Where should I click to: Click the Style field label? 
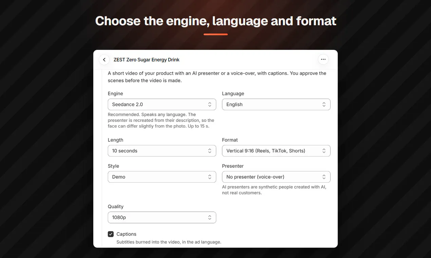click(113, 166)
